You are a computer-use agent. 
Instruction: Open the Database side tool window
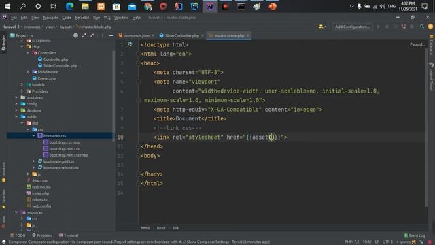click(x=432, y=46)
